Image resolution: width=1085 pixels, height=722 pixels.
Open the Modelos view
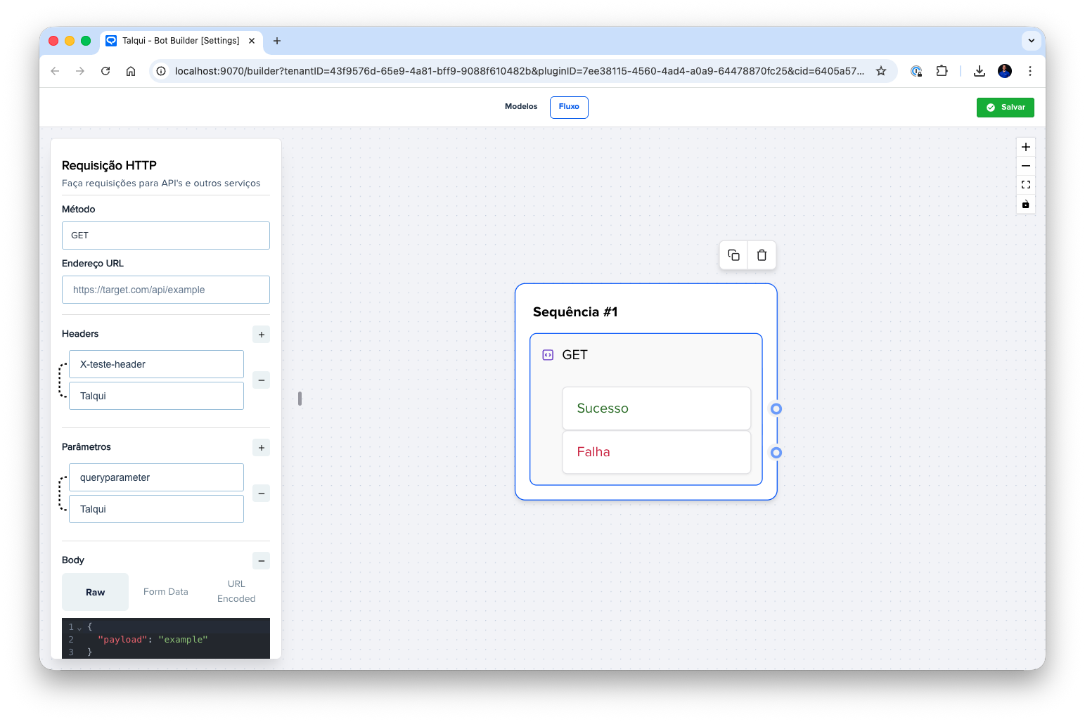tap(521, 107)
